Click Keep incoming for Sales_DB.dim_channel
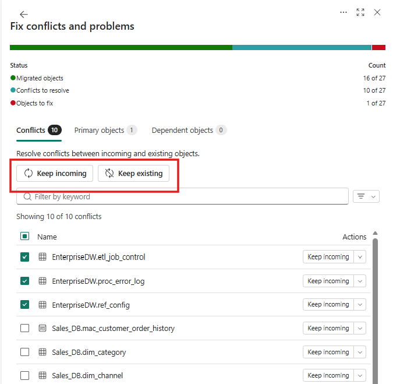Viewport: 393px width, 384px height. (x=328, y=375)
